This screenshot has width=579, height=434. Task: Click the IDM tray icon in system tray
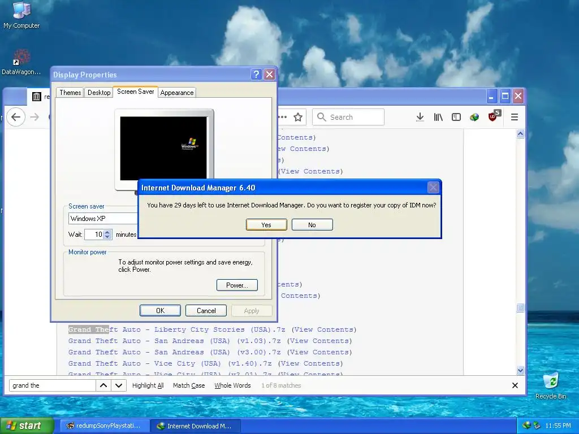[526, 426]
